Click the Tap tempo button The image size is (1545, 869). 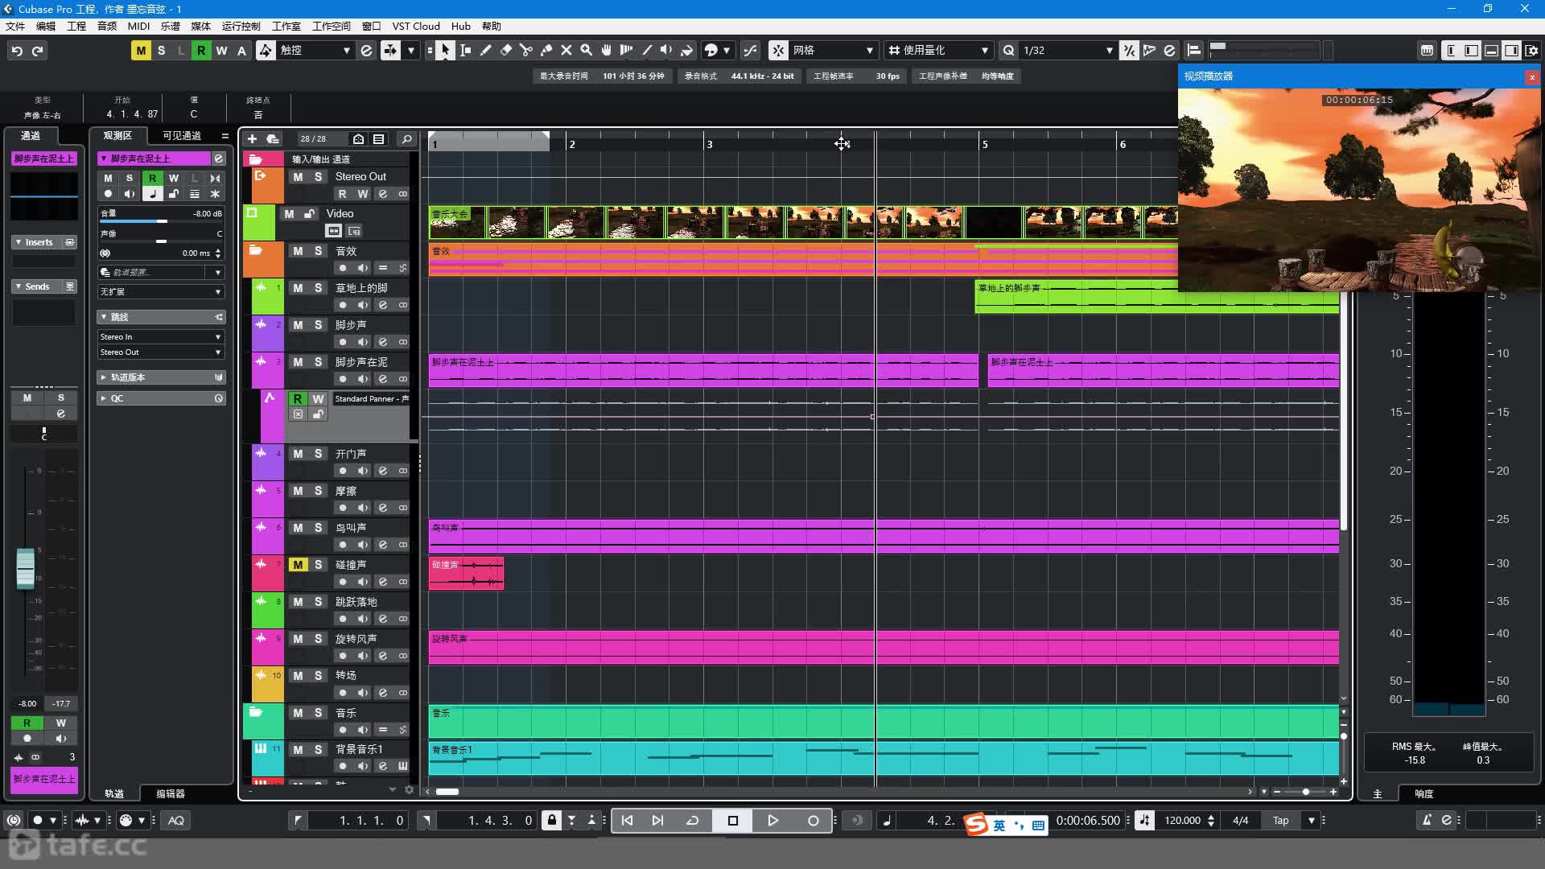1280,821
